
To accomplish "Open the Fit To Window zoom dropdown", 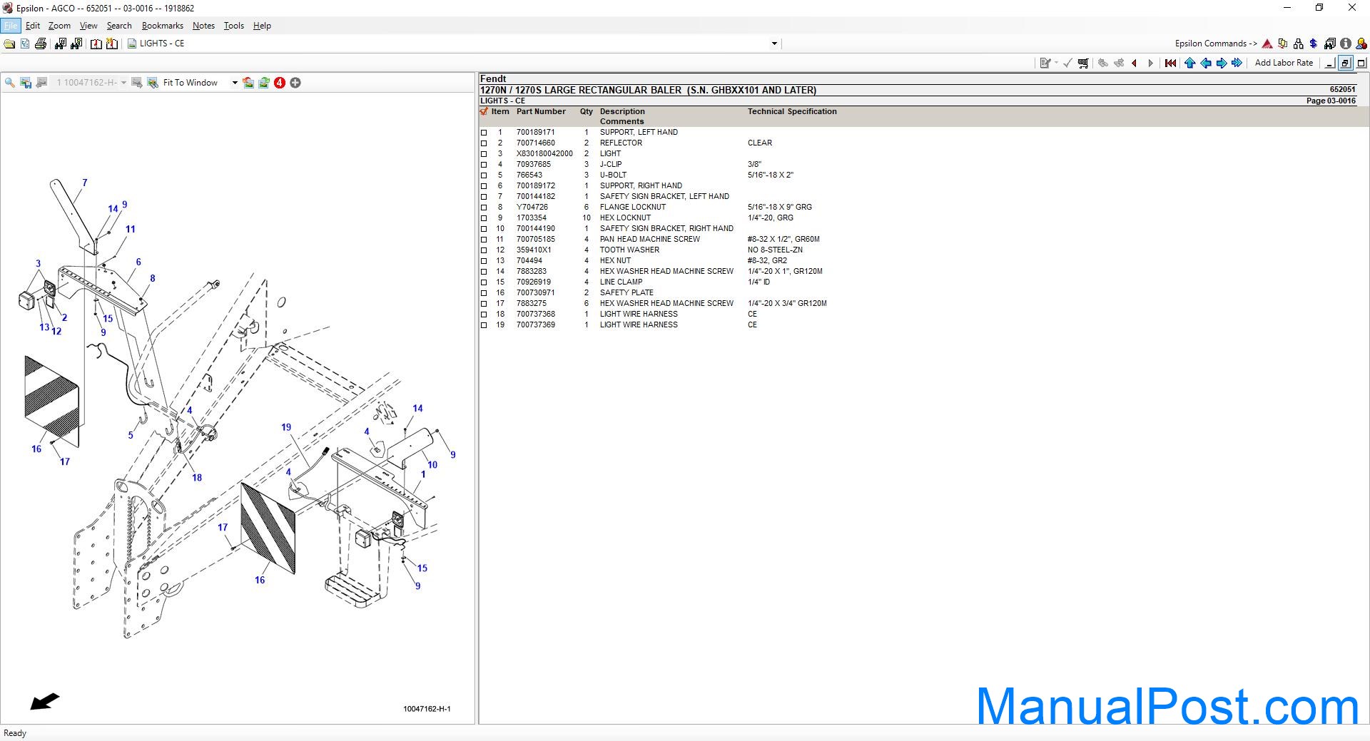I will tap(234, 83).
